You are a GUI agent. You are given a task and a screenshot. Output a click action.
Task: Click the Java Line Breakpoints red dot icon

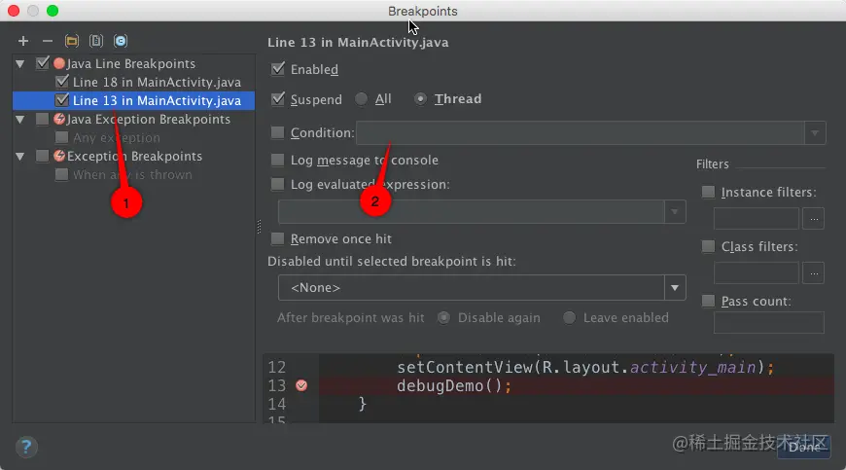59,63
